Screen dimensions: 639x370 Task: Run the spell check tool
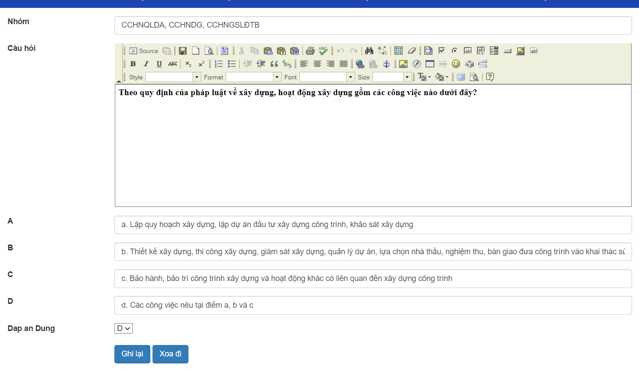(x=323, y=51)
